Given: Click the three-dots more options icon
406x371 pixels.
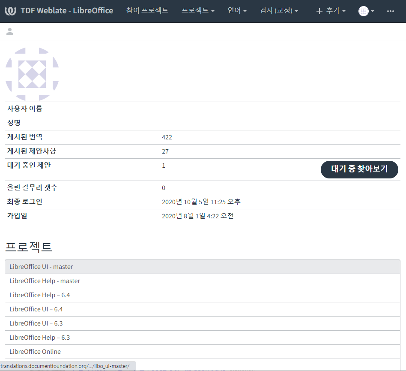Looking at the screenshot, I should [391, 11].
